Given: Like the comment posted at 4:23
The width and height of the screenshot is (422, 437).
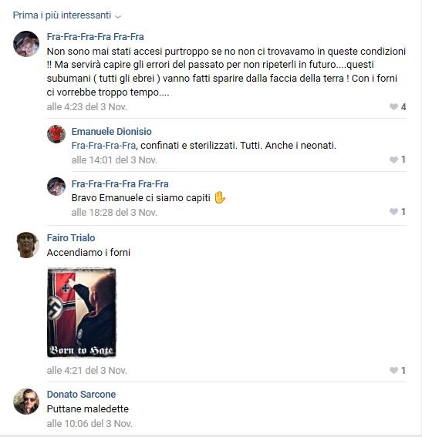Looking at the screenshot, I should (393, 106).
